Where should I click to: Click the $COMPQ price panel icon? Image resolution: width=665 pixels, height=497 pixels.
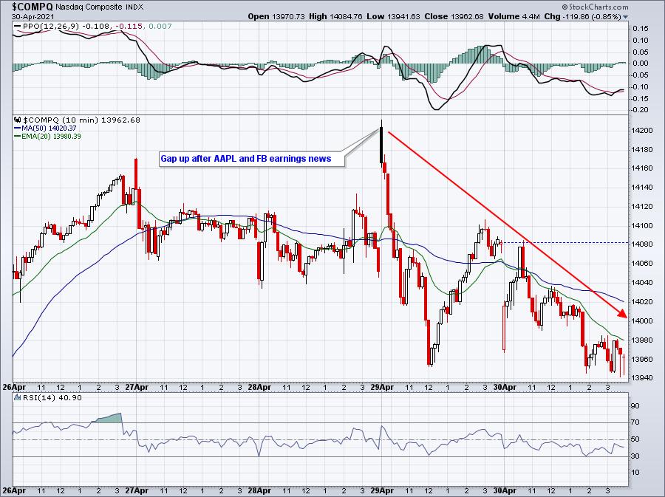tap(16, 120)
